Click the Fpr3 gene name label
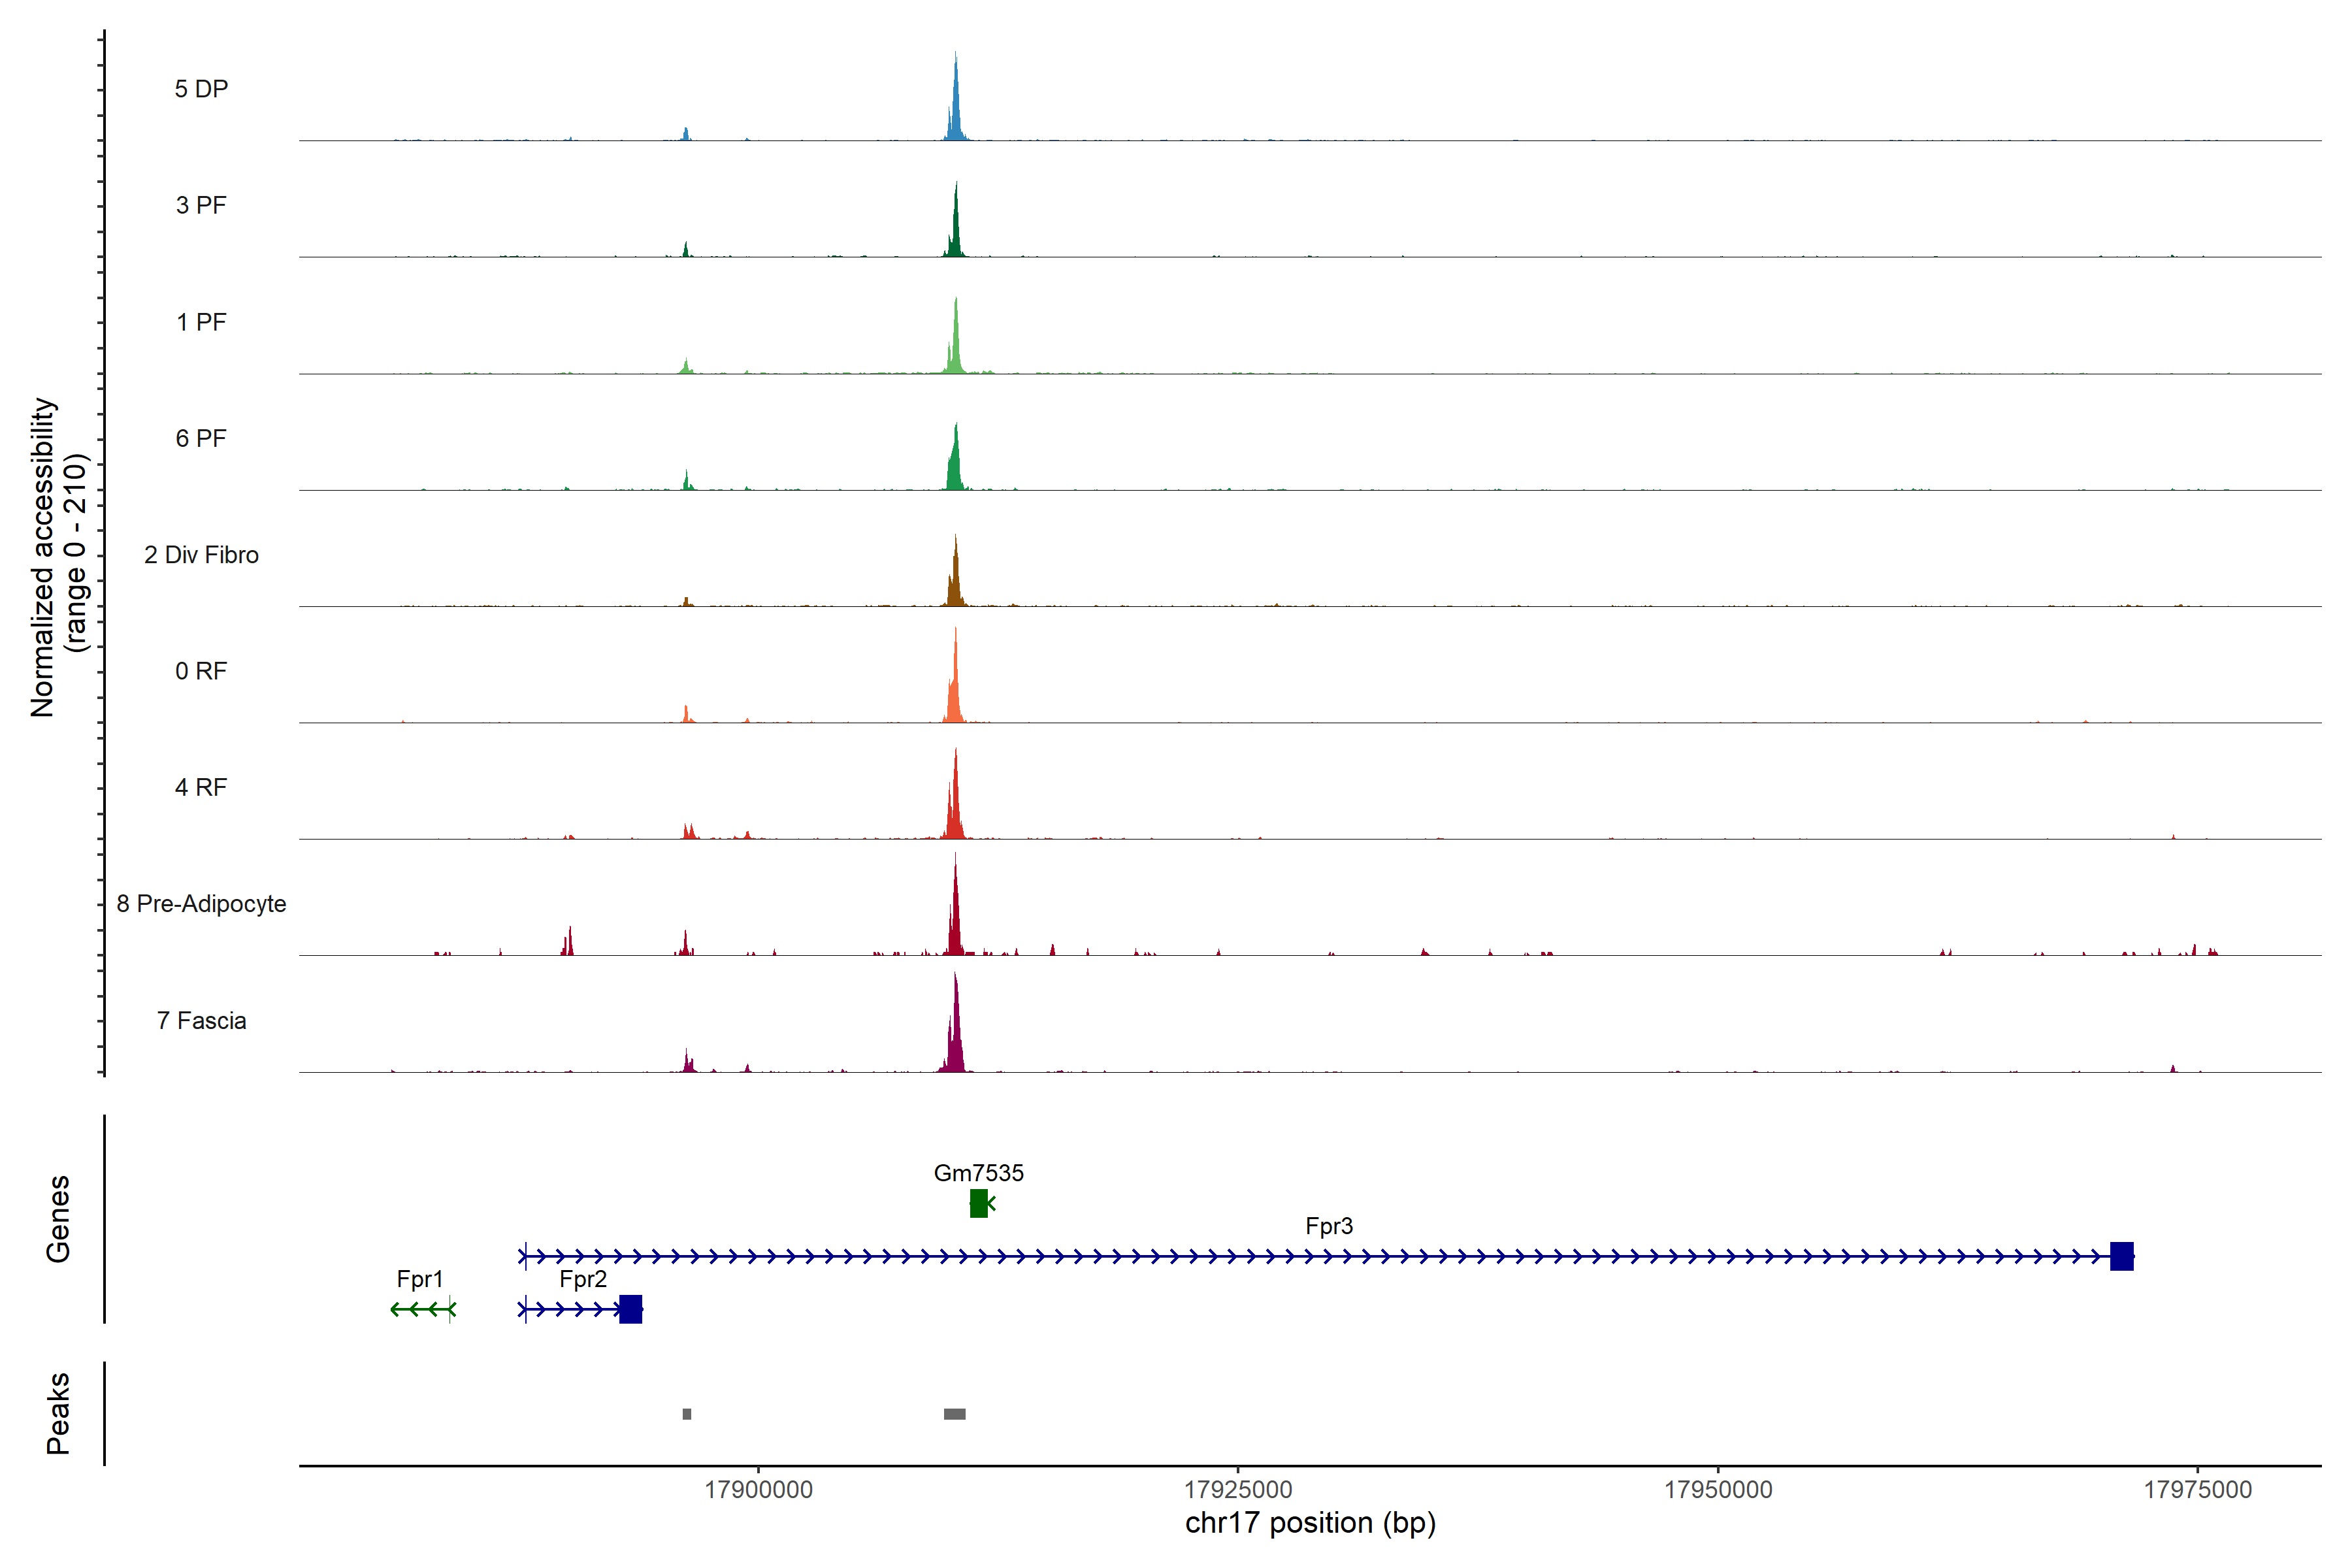The width and height of the screenshot is (2352, 1568). (x=1329, y=1226)
